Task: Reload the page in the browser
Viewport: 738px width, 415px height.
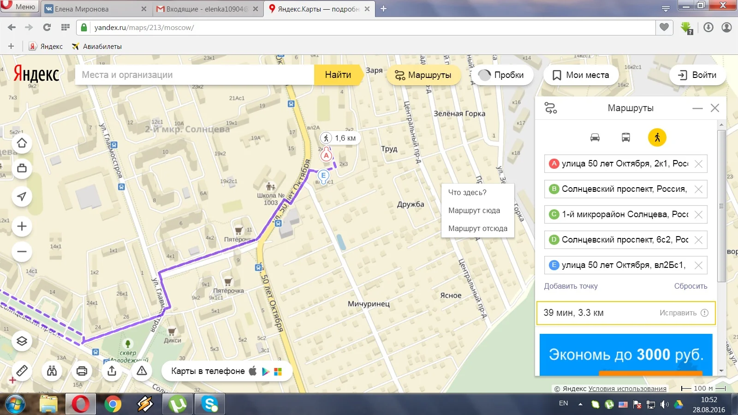Action: pos(47,28)
